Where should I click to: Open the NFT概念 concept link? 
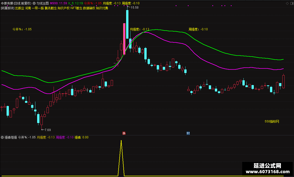click(x=76, y=8)
